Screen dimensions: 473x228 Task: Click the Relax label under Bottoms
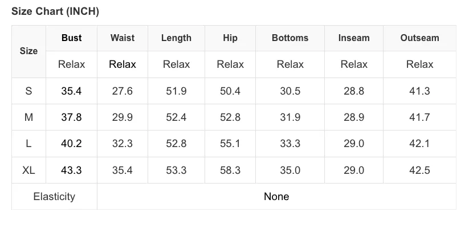coord(290,64)
